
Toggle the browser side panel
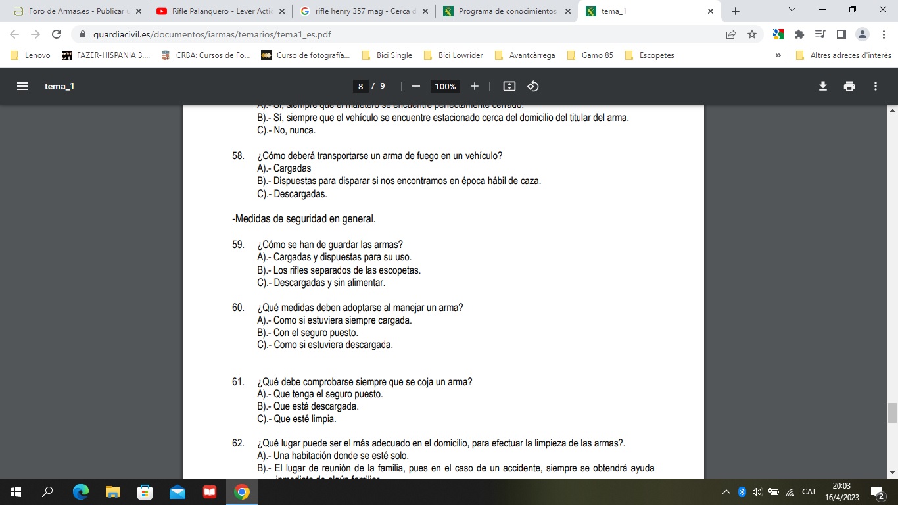841,34
